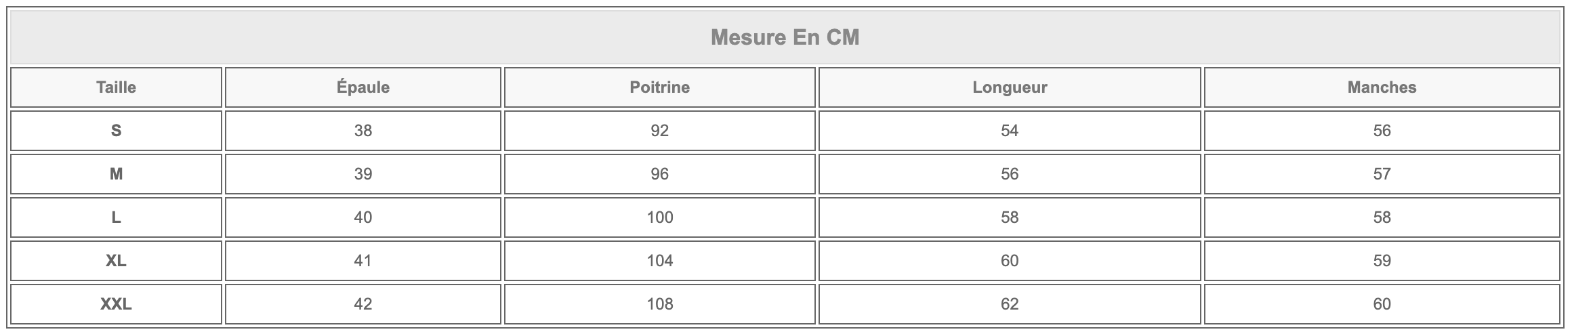Select the size M row label
1572x336 pixels.
[x=116, y=174]
